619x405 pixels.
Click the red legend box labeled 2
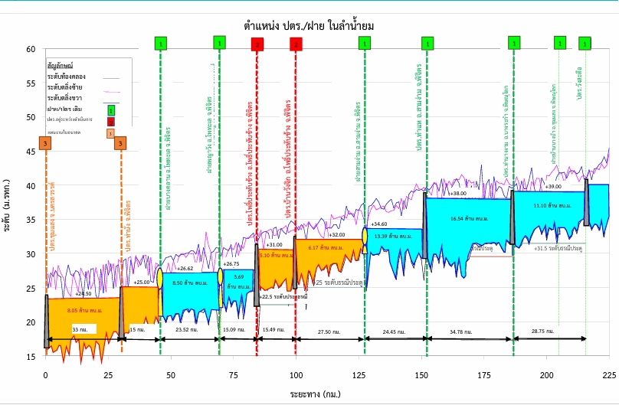[111, 121]
